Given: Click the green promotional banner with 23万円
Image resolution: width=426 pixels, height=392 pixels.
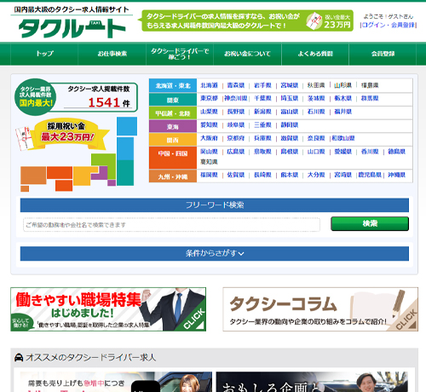Looking at the screenshot, I should [x=247, y=20].
